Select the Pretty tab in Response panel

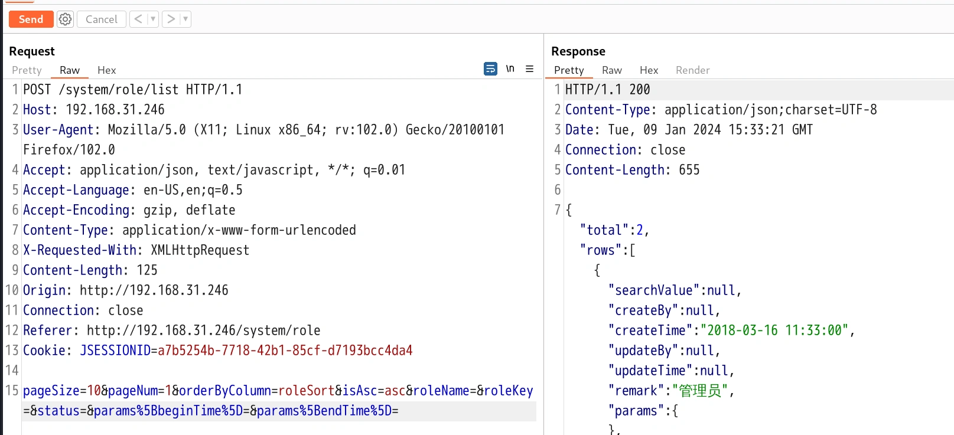(569, 70)
